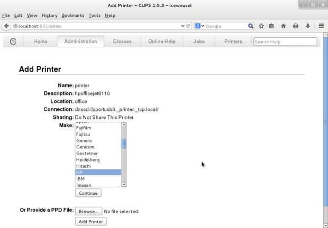Open the Bookmarks menu

pos(73,15)
